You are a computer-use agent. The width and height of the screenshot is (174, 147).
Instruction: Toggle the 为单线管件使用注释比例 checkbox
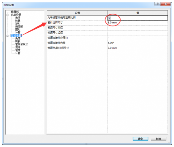[110, 18]
